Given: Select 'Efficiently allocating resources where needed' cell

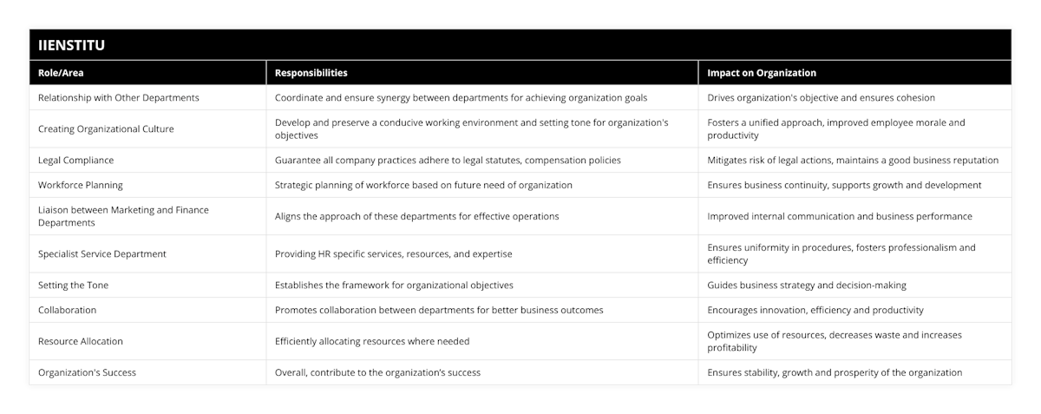Looking at the screenshot, I should pyautogui.click(x=372, y=341).
